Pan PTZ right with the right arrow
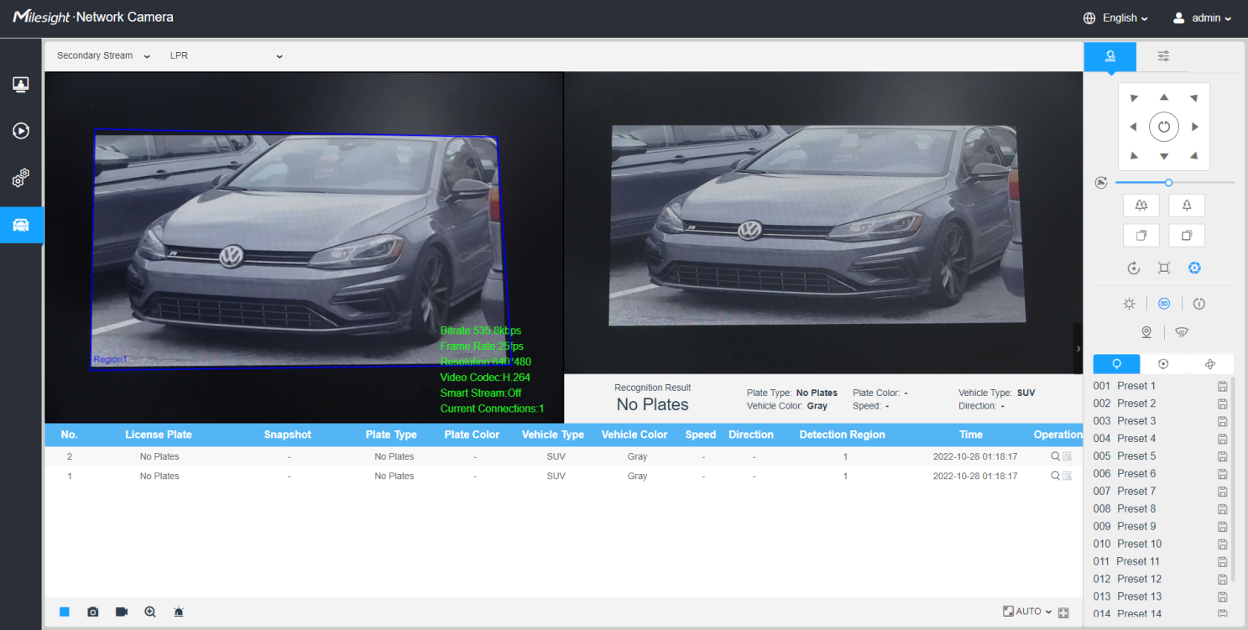The width and height of the screenshot is (1248, 630). (x=1195, y=127)
